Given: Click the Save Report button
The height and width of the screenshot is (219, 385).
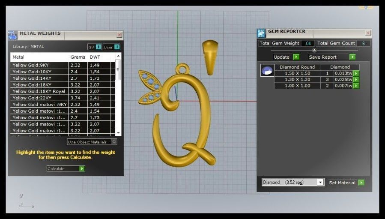Looking at the screenshot, I should [x=332, y=57].
